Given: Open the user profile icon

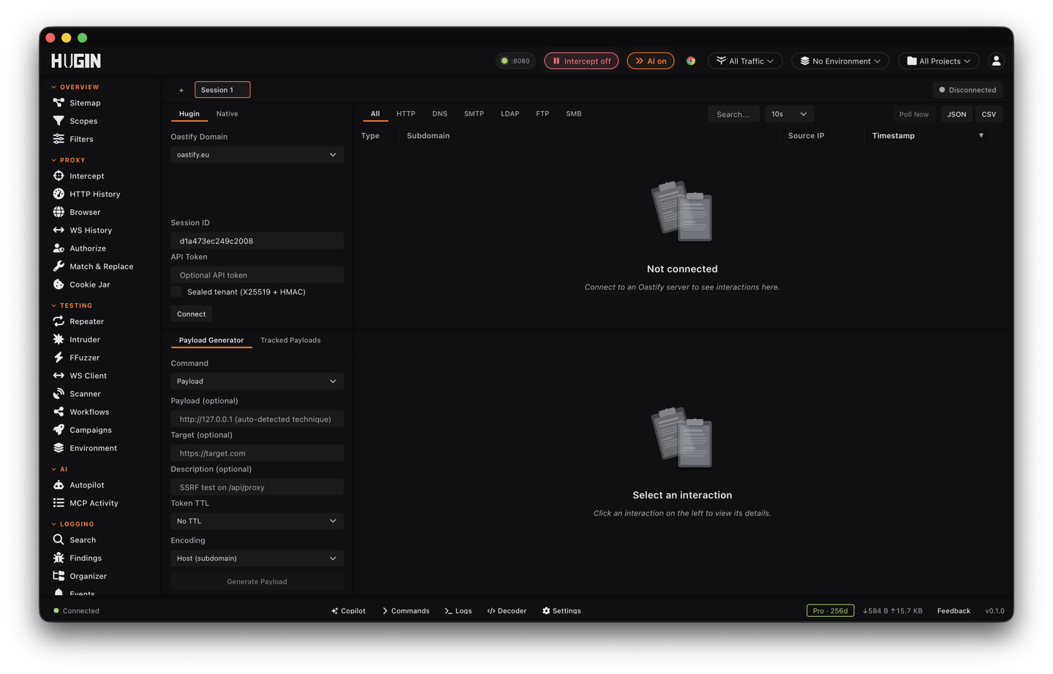Looking at the screenshot, I should pyautogui.click(x=996, y=61).
